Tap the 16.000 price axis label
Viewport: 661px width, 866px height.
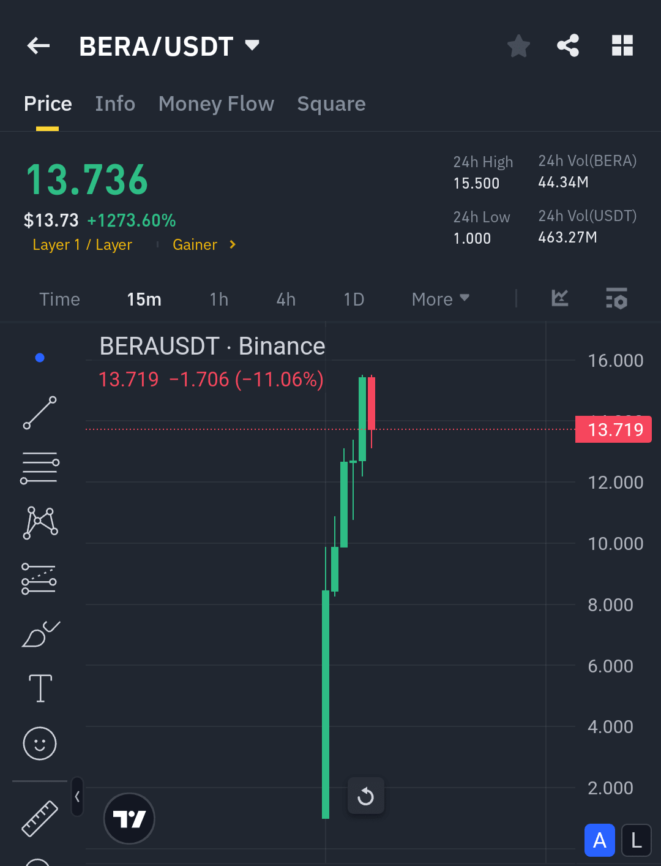coord(616,361)
